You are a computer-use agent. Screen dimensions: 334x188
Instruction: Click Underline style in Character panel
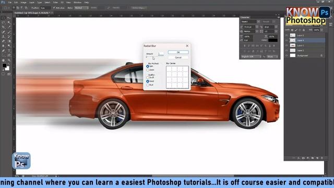coord(270,46)
